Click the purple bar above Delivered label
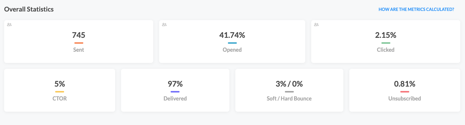Viewport: 465px width, 125px height. point(175,92)
